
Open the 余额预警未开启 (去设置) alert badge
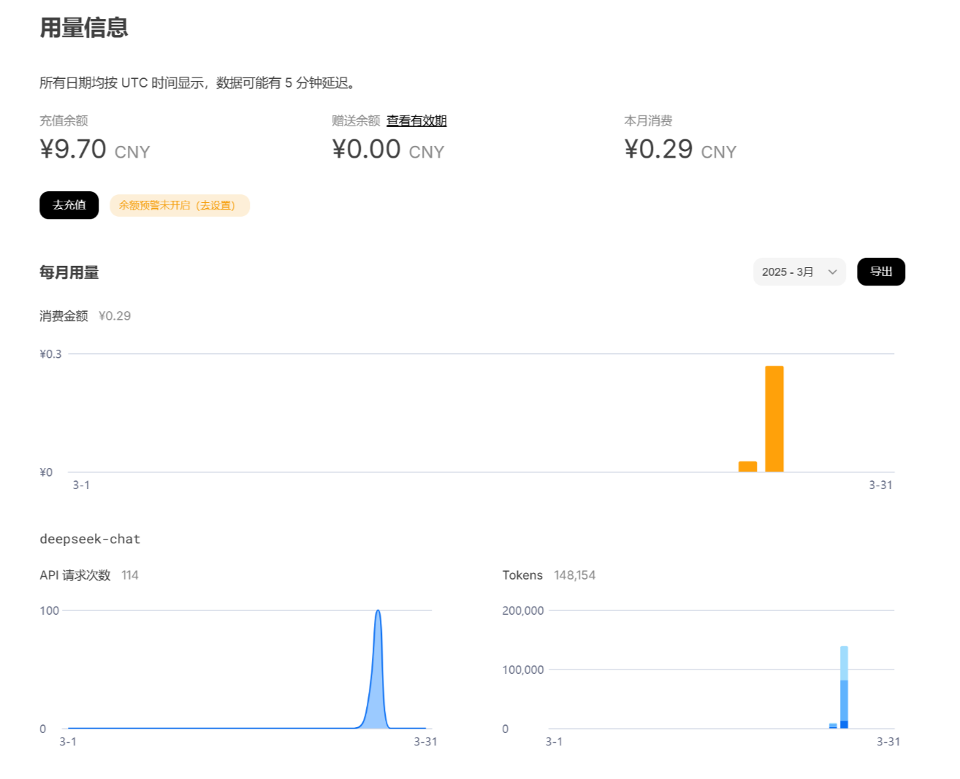(179, 205)
